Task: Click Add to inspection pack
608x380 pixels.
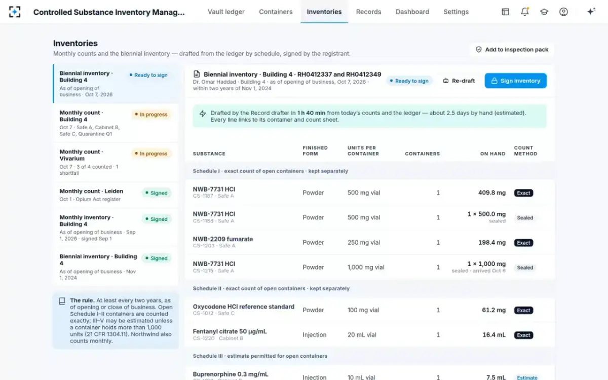Action: [512, 50]
